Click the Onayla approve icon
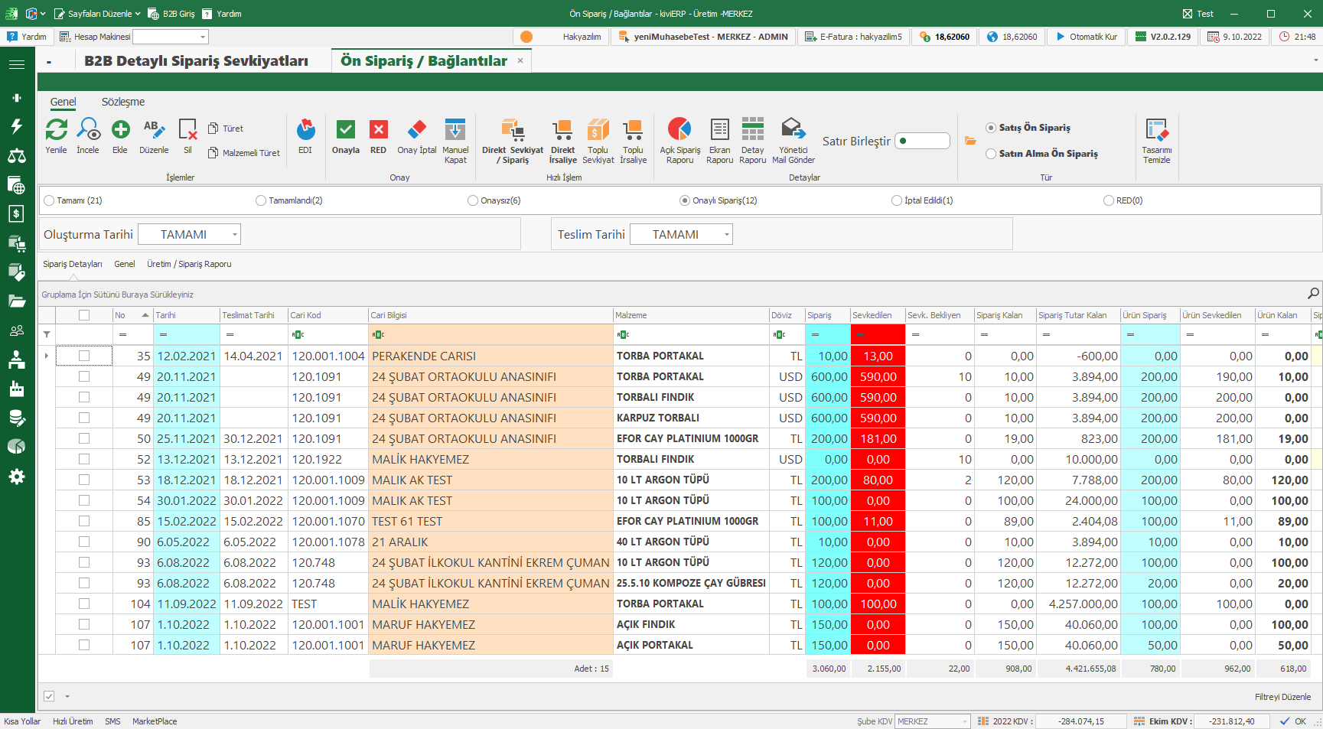This screenshot has height=729, width=1323. (346, 130)
